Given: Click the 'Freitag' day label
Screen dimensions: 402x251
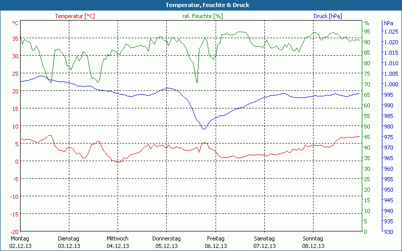Looking at the screenshot, I should (x=216, y=238).
